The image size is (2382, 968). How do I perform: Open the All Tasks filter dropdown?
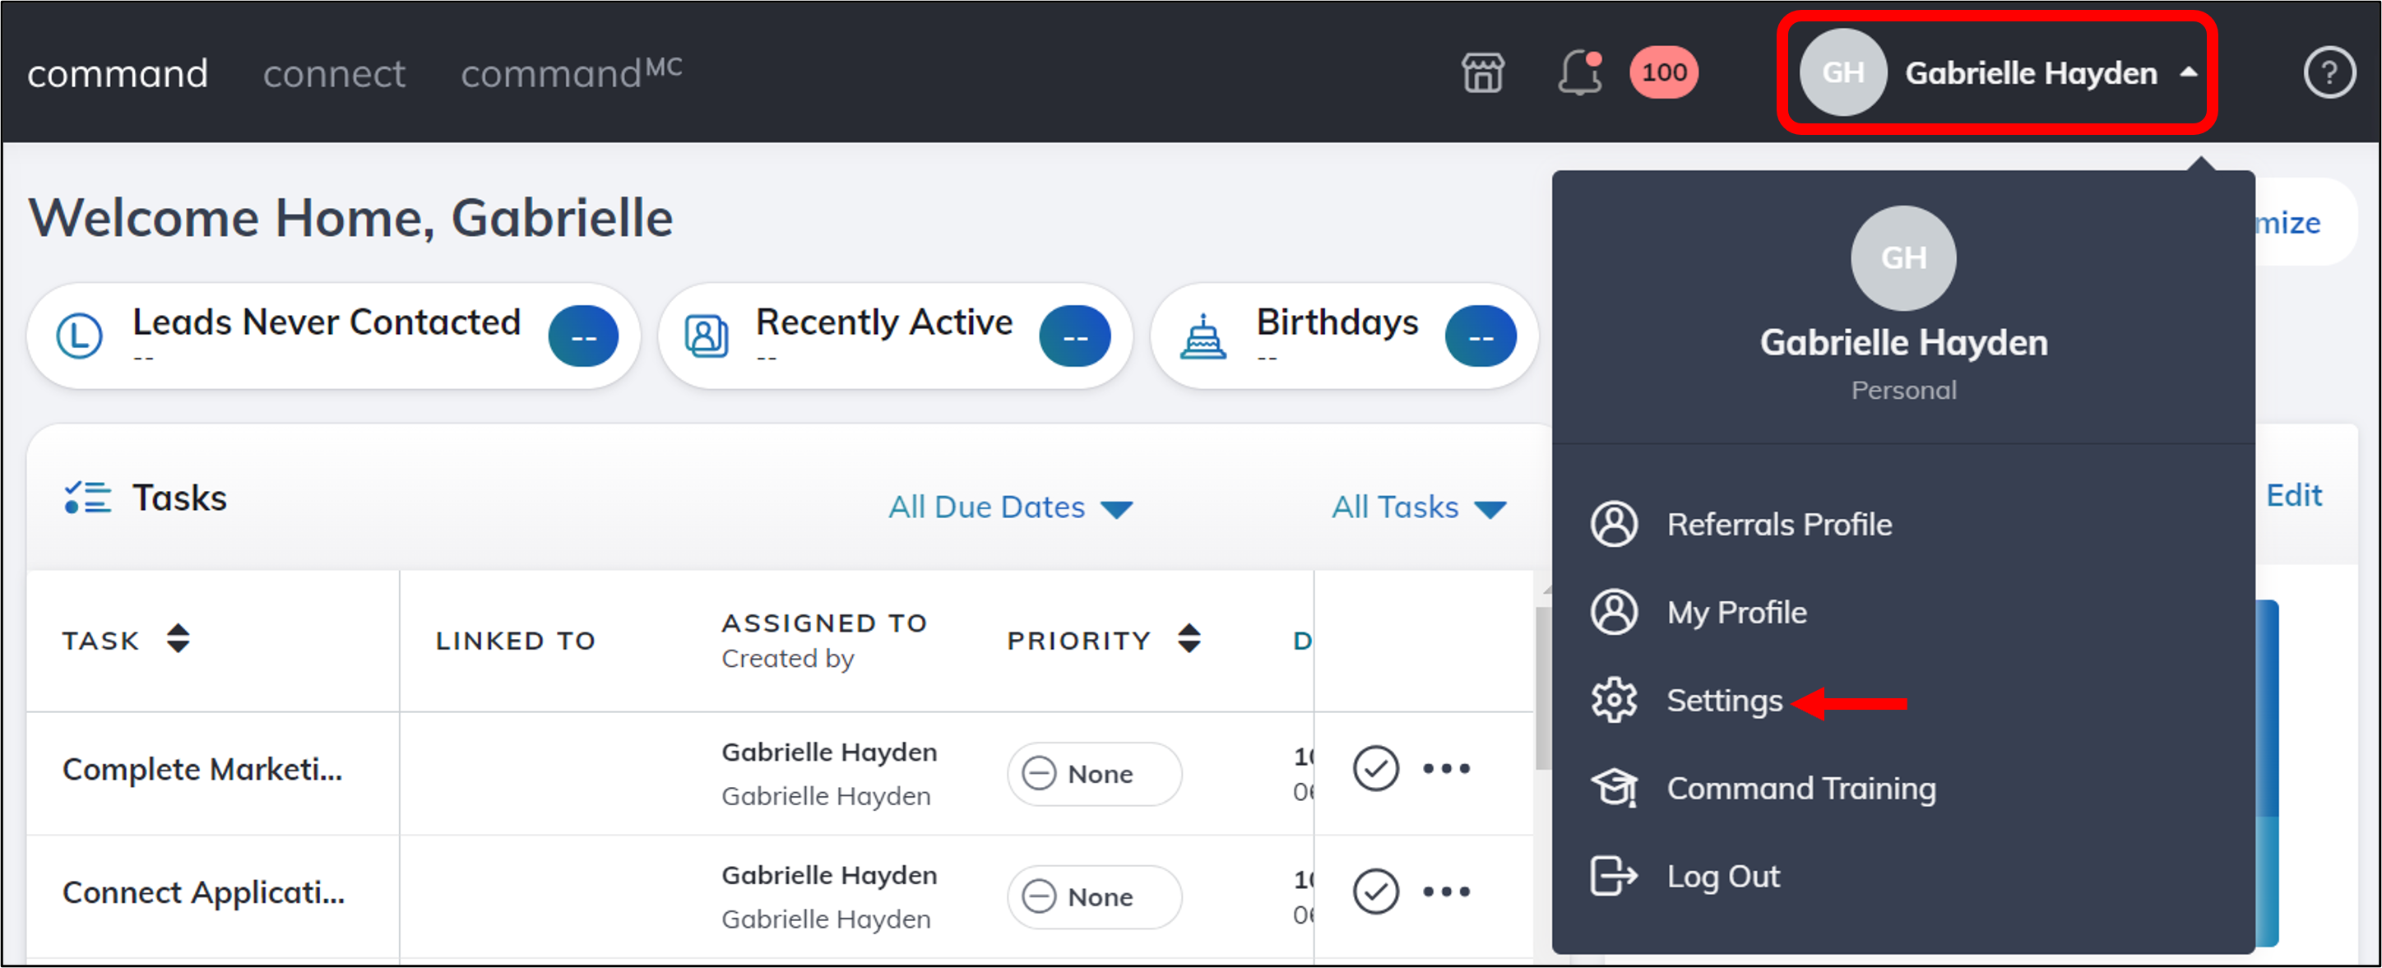tap(1419, 507)
